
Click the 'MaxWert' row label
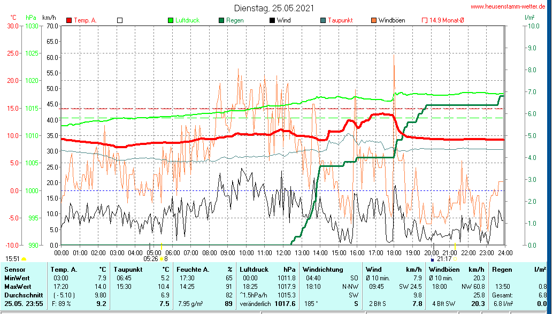[18, 287]
